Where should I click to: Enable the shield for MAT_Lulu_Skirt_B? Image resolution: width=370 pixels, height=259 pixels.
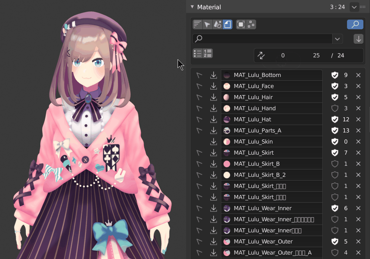point(335,164)
